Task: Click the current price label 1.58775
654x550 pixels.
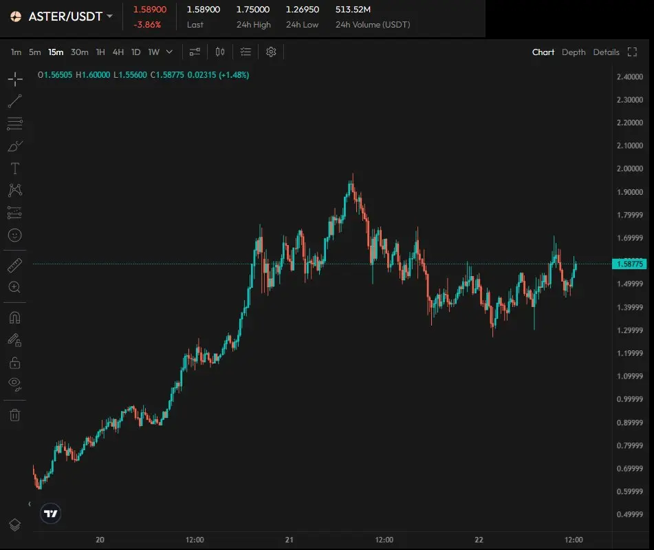Action: [629, 264]
